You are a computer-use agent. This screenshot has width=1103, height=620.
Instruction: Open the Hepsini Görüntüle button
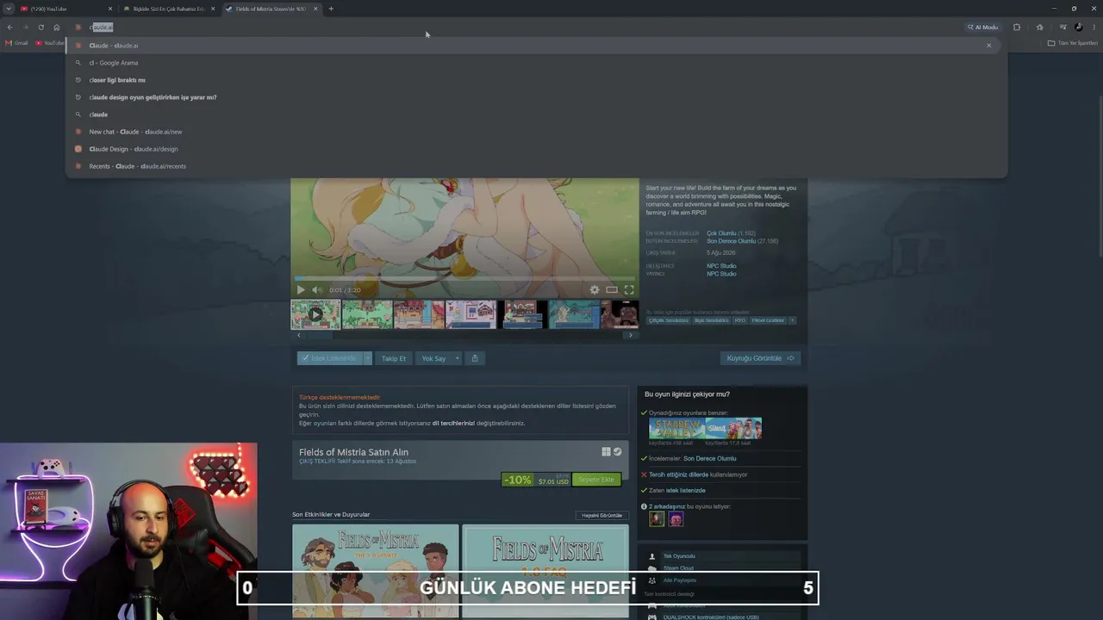pyautogui.click(x=601, y=515)
